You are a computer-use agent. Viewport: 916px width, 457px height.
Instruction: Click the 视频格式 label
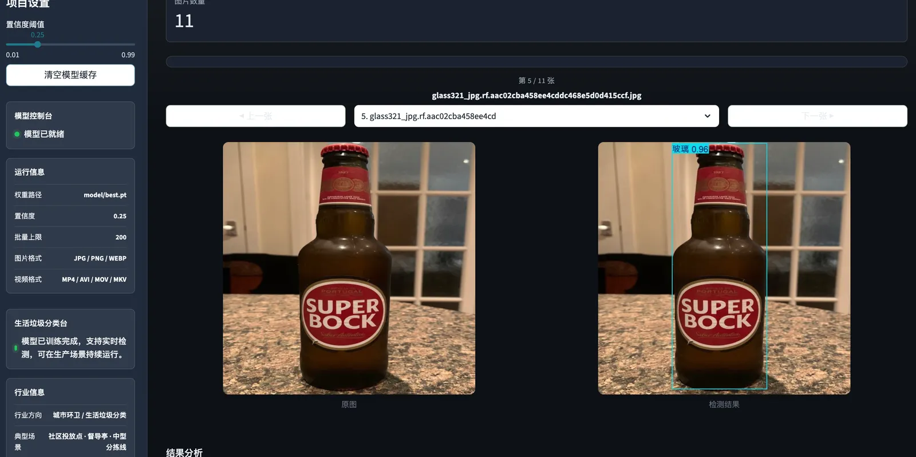pos(28,279)
